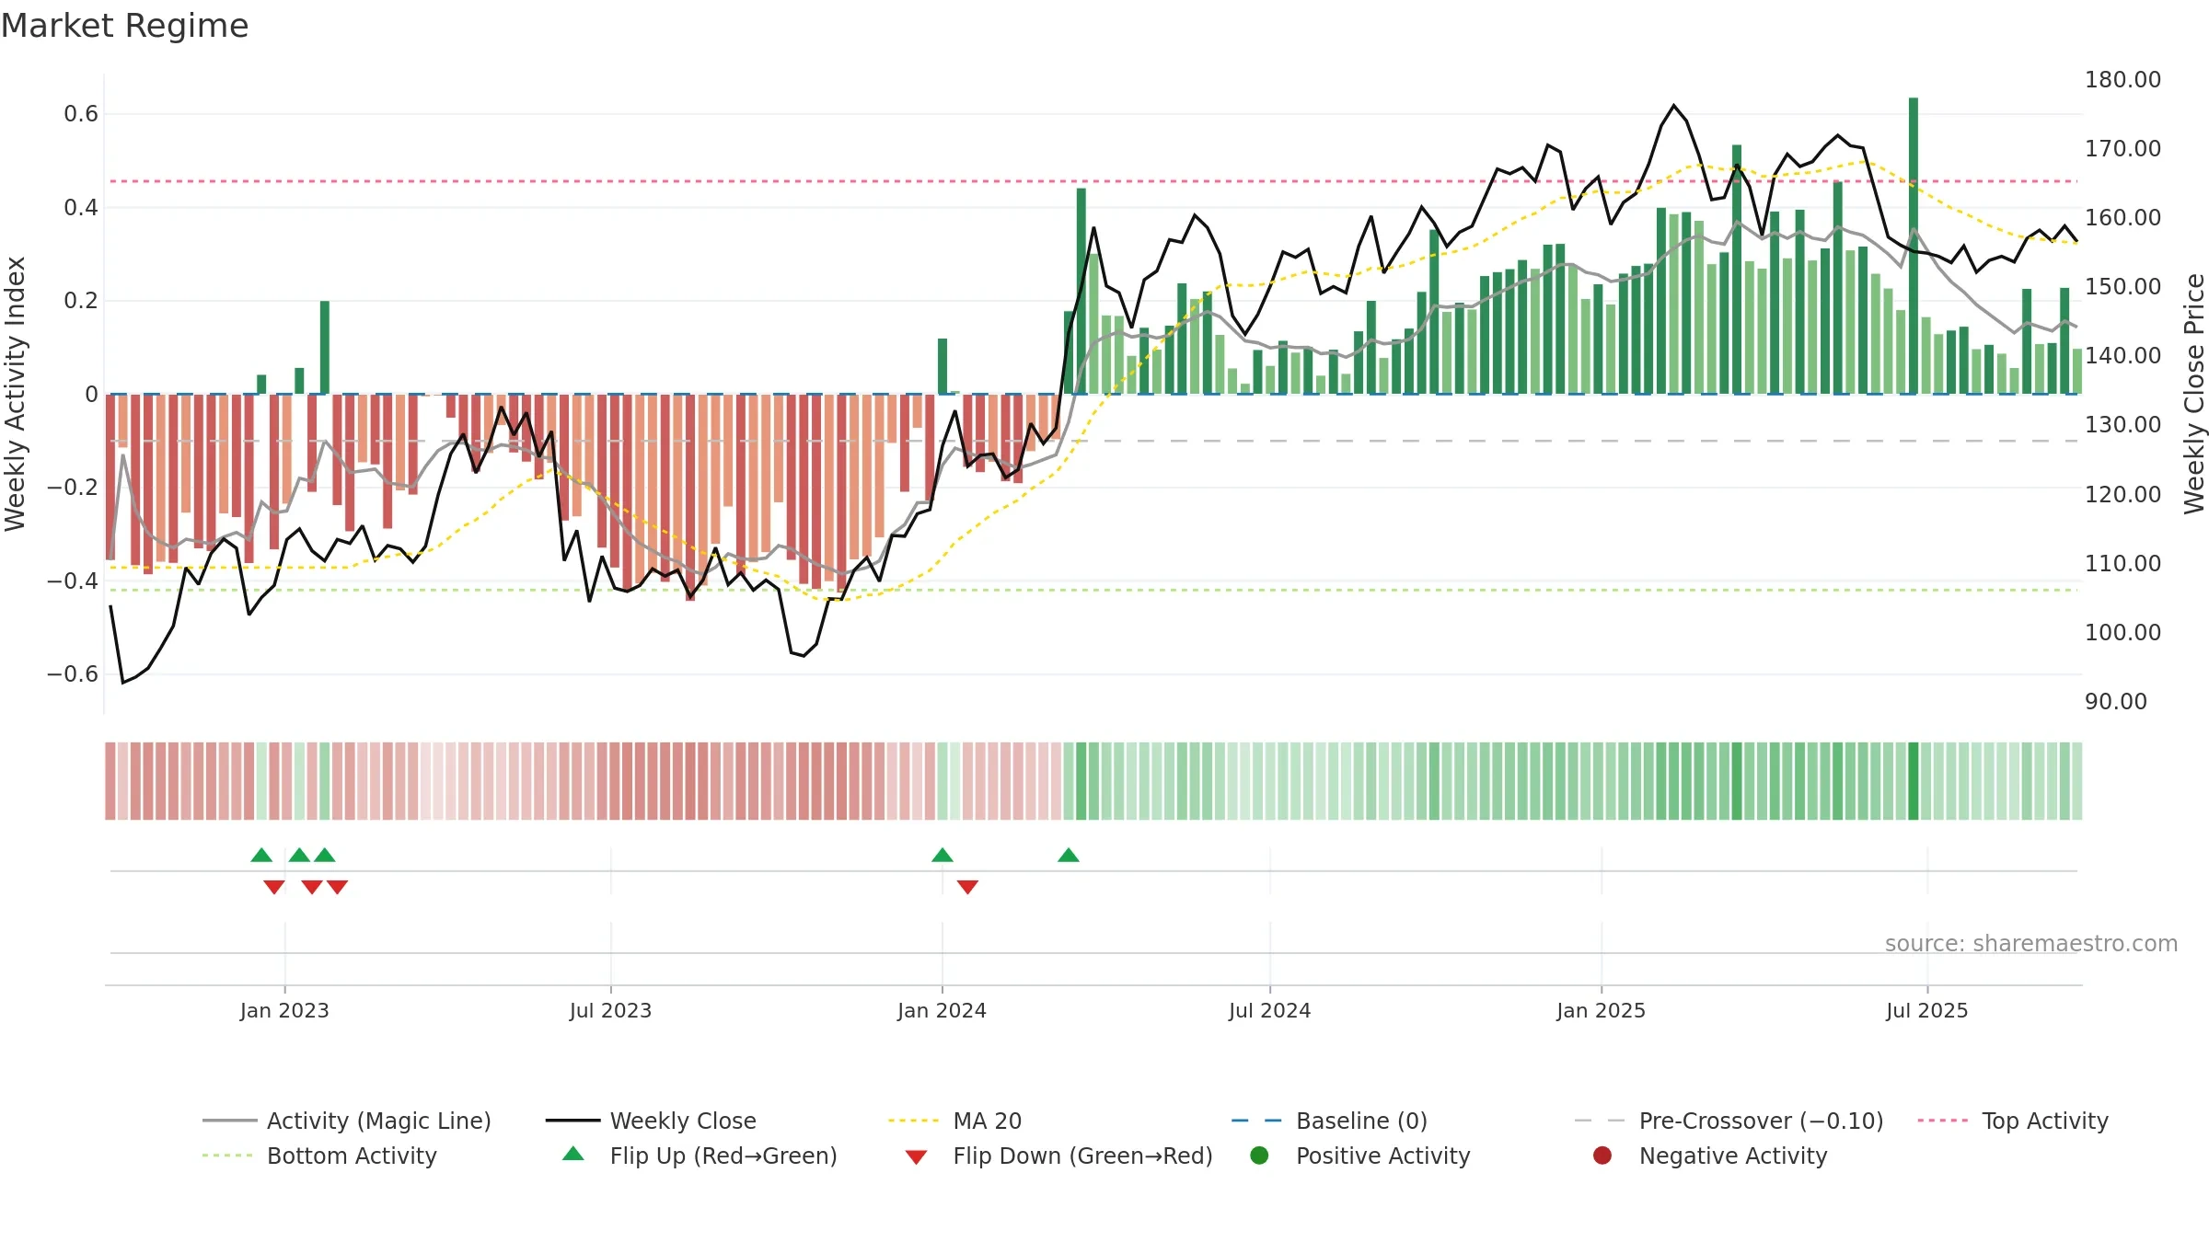Click the −0.2 activity axis label

(x=73, y=487)
